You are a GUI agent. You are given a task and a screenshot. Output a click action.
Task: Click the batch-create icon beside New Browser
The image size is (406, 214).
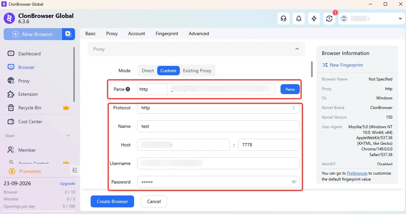[x=68, y=34]
